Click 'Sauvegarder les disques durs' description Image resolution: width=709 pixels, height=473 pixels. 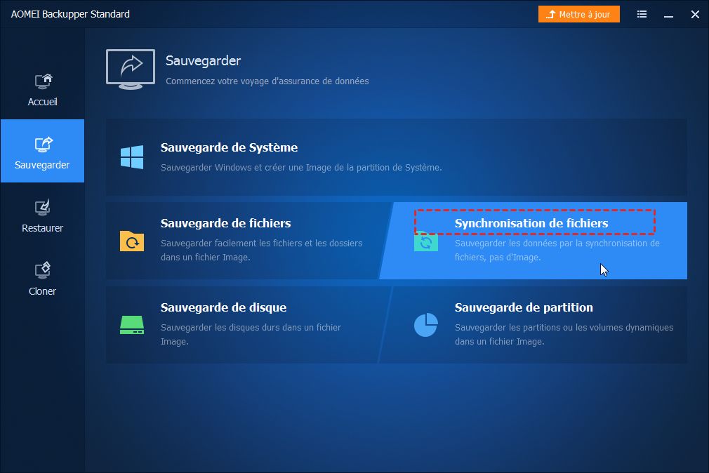tap(251, 334)
